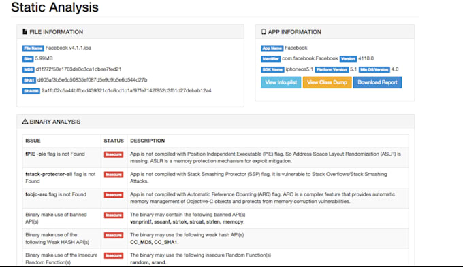The width and height of the screenshot is (463, 267).
Task: Click the File Name label badge
Action: coord(33,48)
